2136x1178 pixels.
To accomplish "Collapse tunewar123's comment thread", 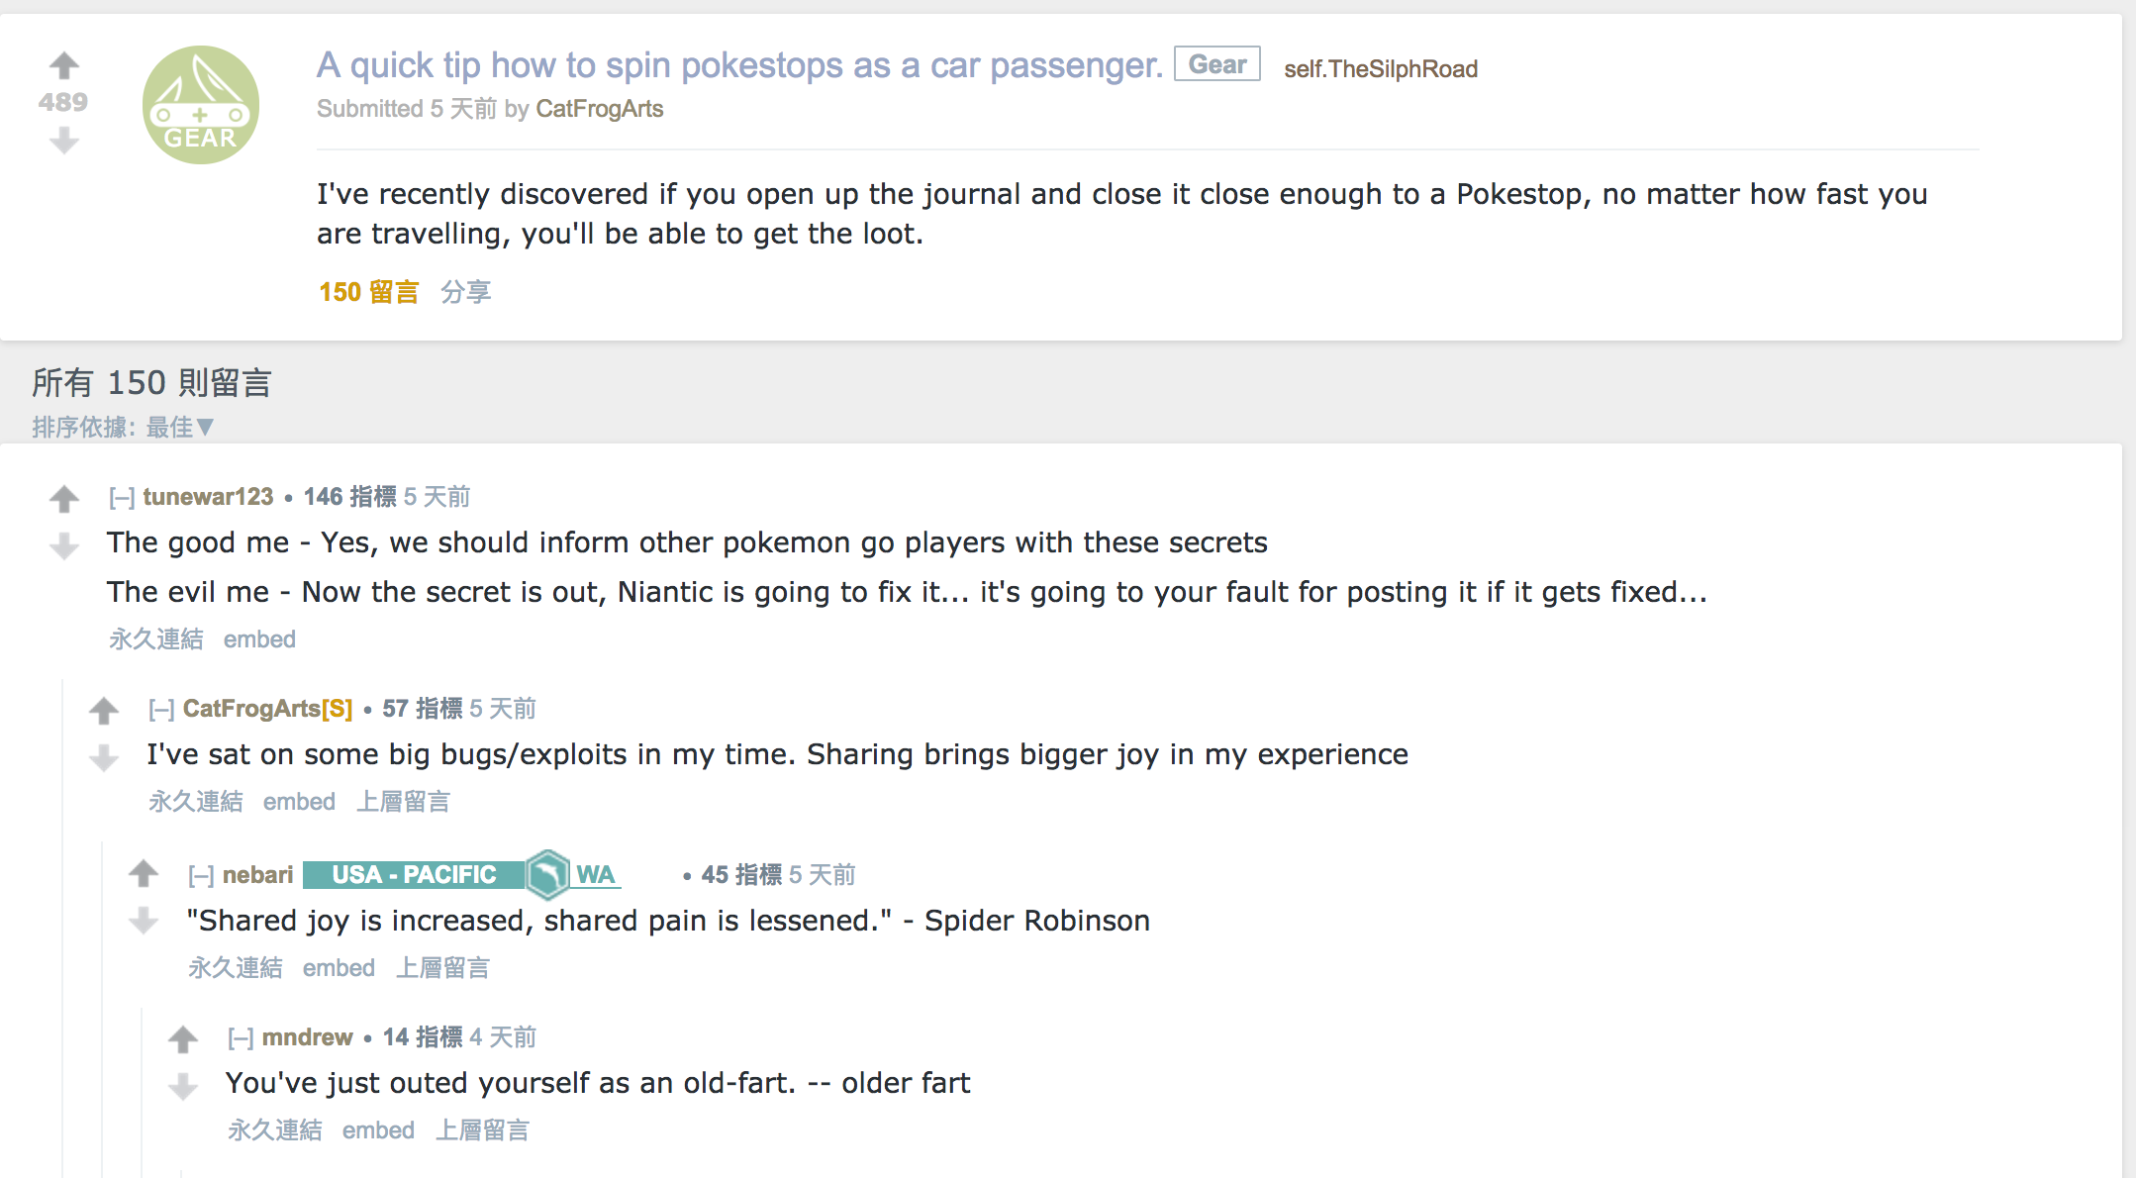I will pos(122,497).
